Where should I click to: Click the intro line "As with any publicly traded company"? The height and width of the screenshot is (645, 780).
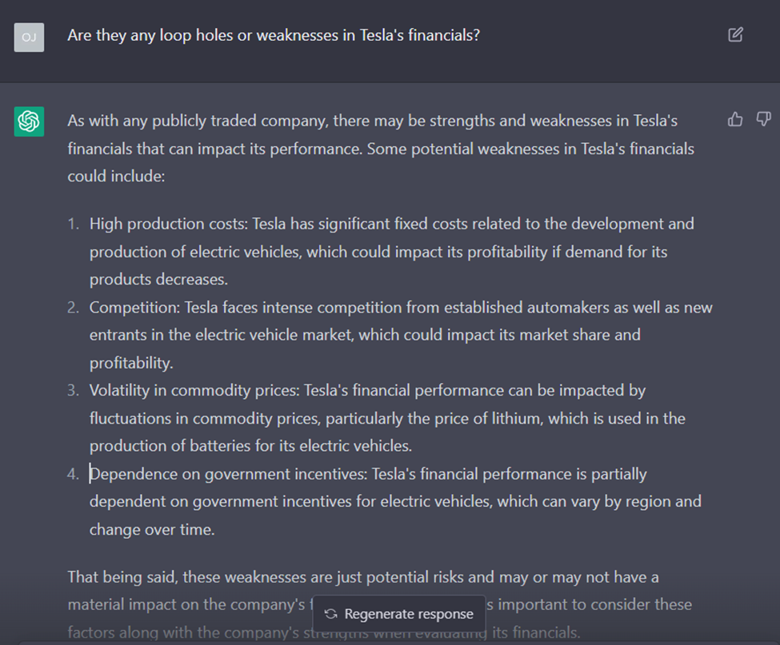click(x=196, y=121)
